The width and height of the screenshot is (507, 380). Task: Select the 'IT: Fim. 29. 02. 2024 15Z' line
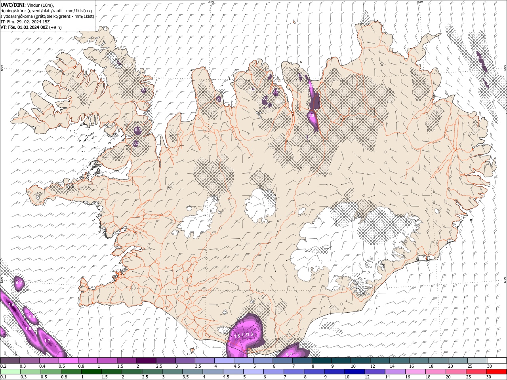(x=25, y=22)
